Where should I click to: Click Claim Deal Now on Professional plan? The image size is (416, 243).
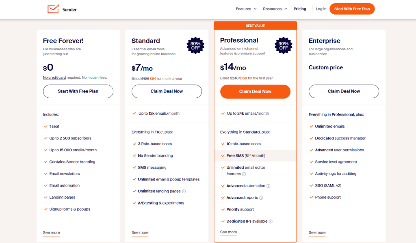255,91
